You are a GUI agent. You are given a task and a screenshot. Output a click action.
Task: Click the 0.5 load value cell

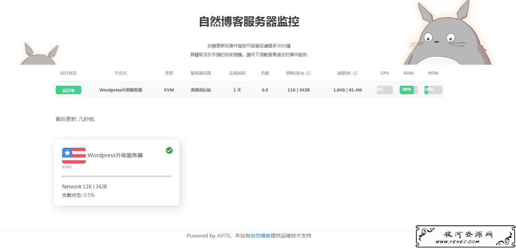click(x=265, y=90)
